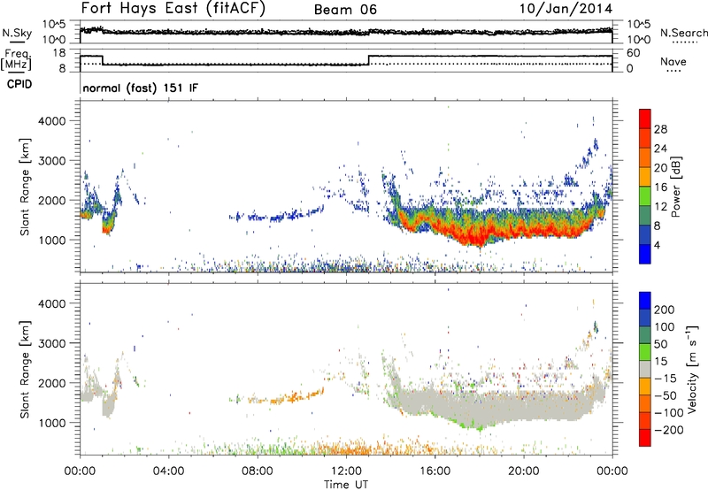This screenshot has height=490, width=708.
Task: Click the "-100" Velocity colorbar label
Action: [x=669, y=413]
